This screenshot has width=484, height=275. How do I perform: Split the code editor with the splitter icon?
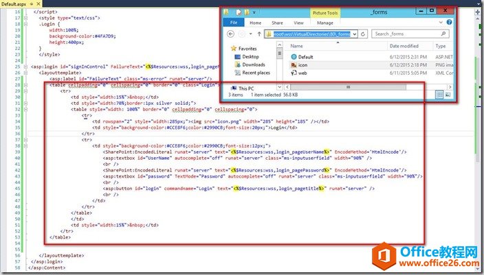click(477, 12)
